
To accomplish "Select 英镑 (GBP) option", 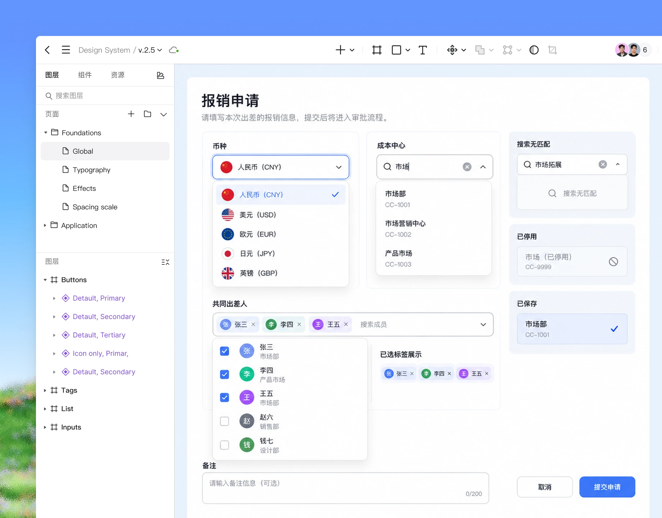I will click(x=281, y=273).
